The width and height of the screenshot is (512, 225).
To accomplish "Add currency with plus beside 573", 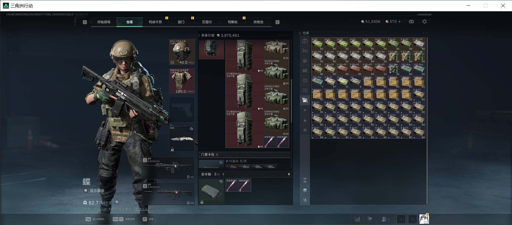I will coord(400,22).
